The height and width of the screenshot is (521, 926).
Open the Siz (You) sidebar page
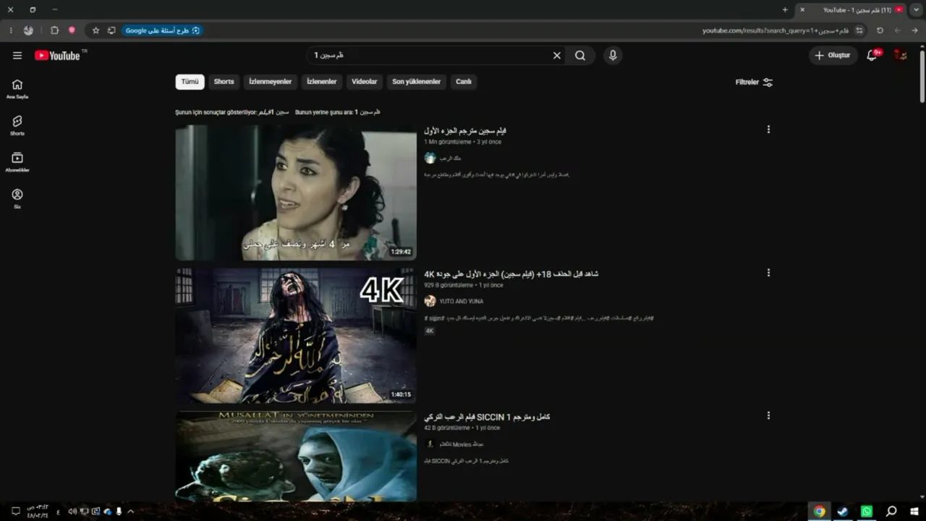pos(17,199)
